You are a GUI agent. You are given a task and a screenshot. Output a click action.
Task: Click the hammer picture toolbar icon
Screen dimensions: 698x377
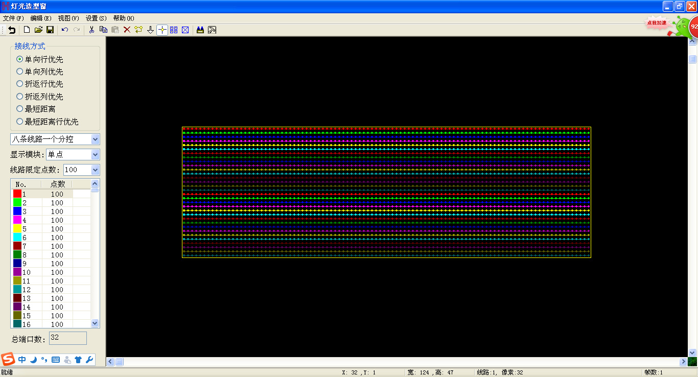coord(212,30)
